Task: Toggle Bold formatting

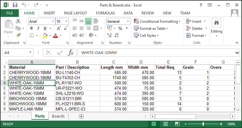Action: pos(31,28)
